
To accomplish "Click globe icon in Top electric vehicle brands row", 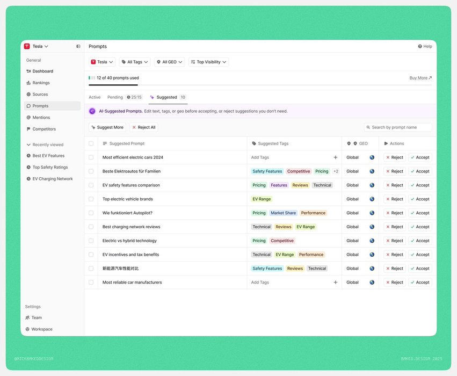I will (x=372, y=199).
